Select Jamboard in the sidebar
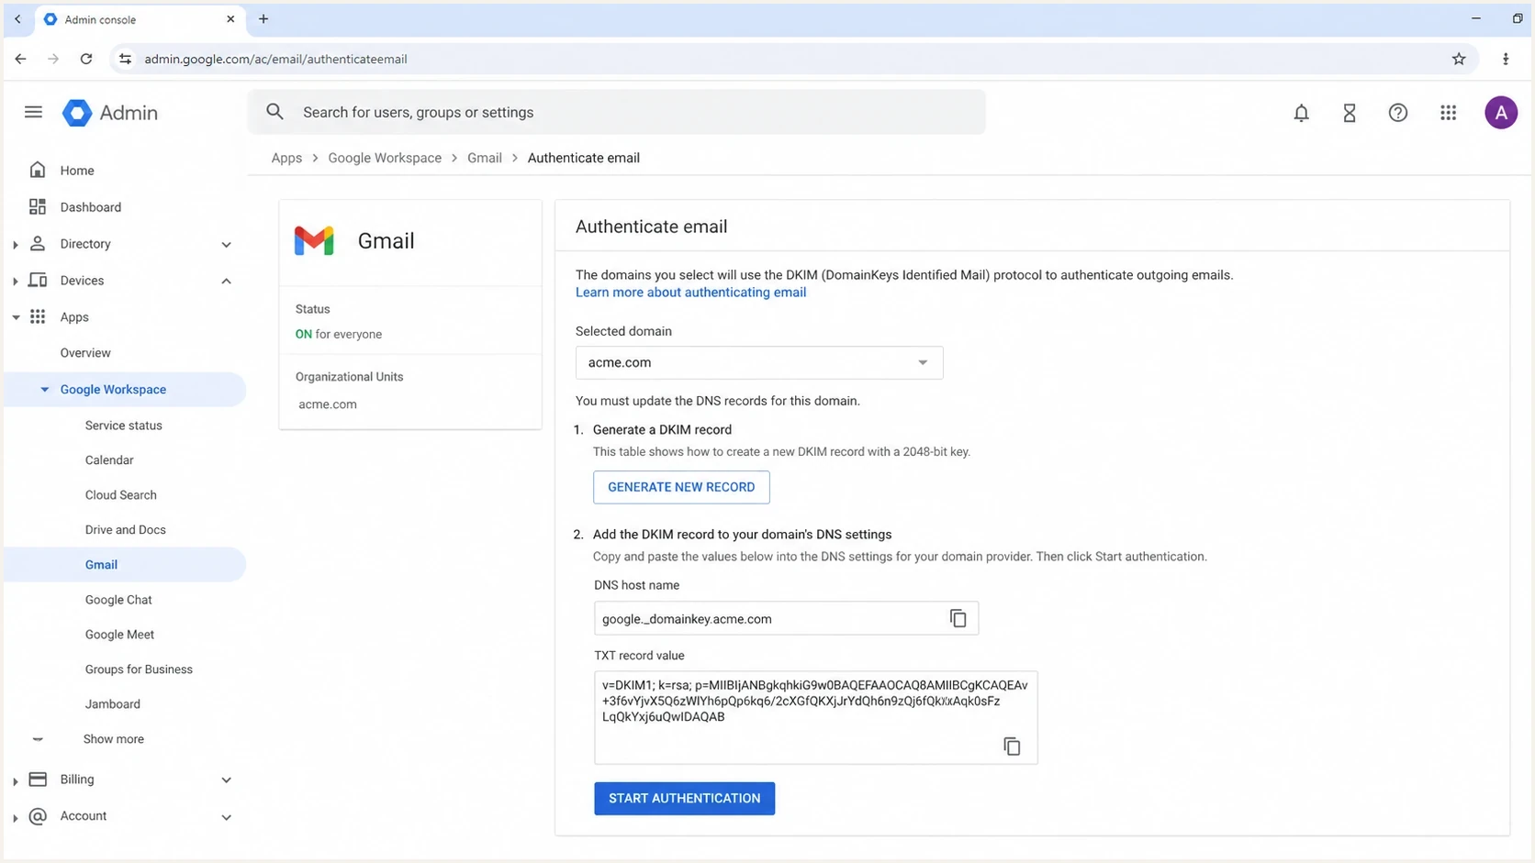Viewport: 1535px width, 863px height. 113,703
